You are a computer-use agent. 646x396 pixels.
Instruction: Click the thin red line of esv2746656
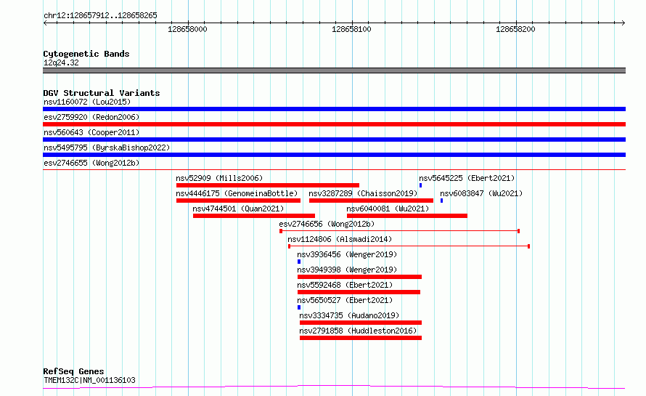tap(400, 231)
